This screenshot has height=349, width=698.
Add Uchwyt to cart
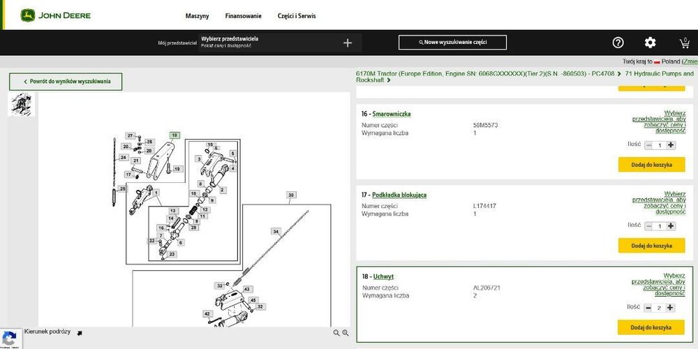coord(651,327)
